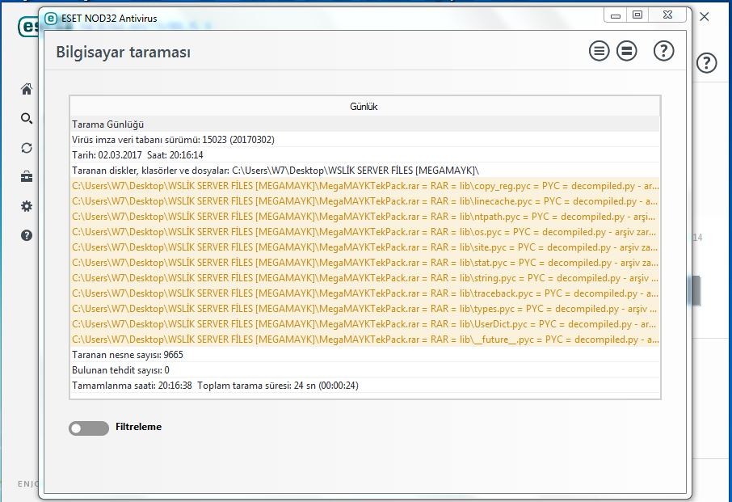Viewport: 732px width, 502px height.
Task: Select the lib\UserDict.pyc log row
Action: pyautogui.click(x=365, y=324)
